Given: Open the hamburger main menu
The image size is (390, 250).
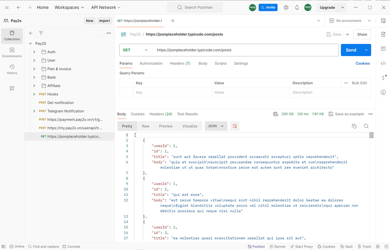Looking at the screenshot, I should pos(7,7).
